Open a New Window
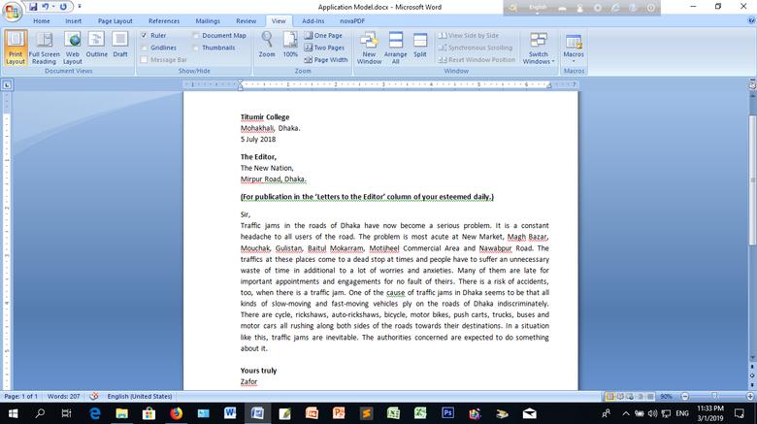The width and height of the screenshot is (757, 424). tap(369, 48)
